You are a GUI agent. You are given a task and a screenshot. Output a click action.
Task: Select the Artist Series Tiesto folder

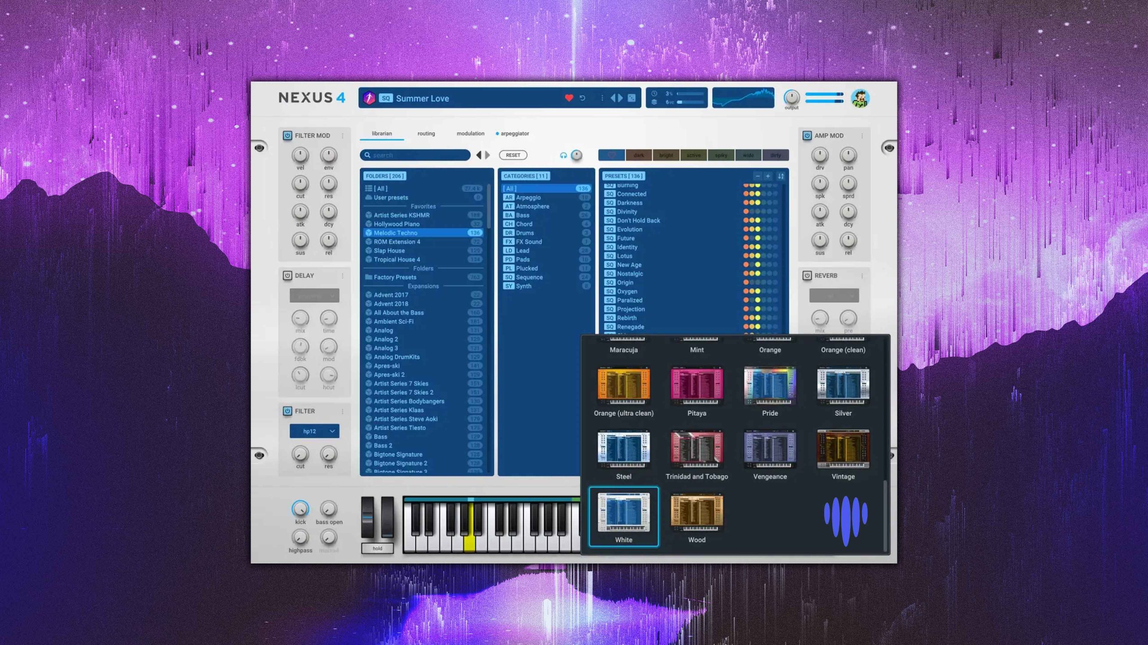[424, 428]
